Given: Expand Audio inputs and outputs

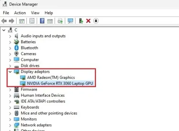Looking at the screenshot, I should click(10, 36).
